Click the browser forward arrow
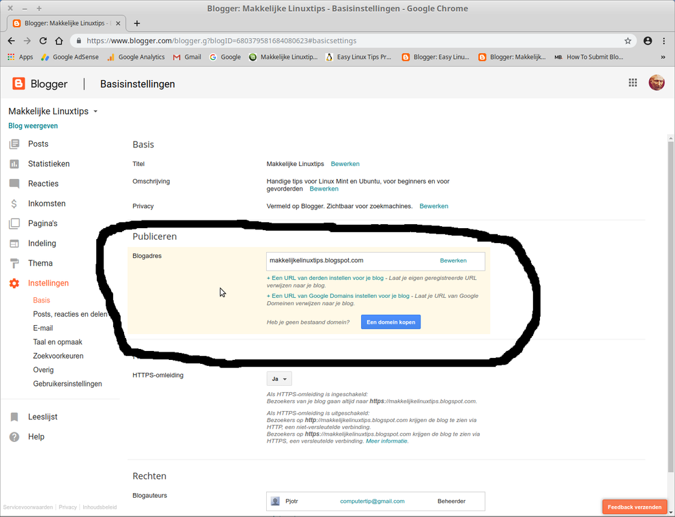Image resolution: width=675 pixels, height=517 pixels. pos(27,41)
